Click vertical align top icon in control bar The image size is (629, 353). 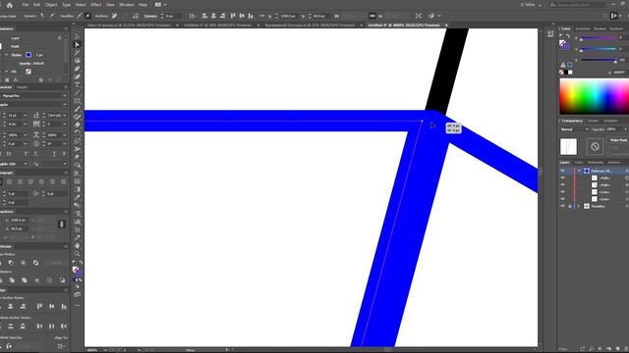point(233,16)
